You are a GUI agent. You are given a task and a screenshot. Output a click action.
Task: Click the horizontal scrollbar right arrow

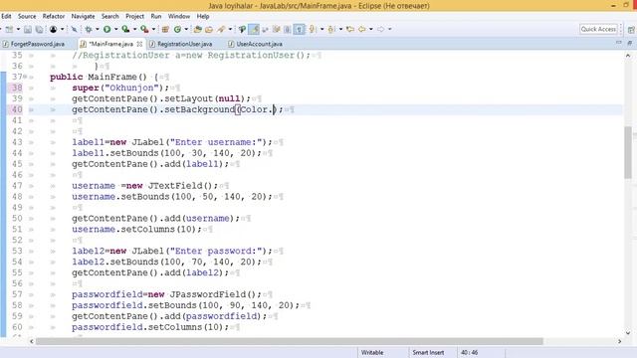point(619,341)
